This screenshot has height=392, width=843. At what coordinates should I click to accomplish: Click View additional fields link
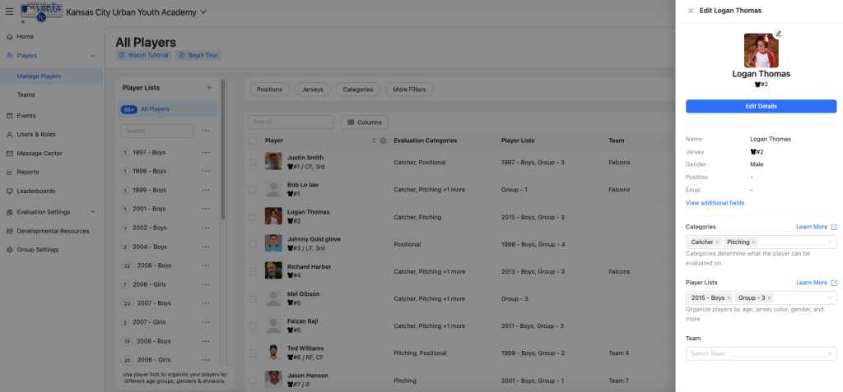coord(715,203)
